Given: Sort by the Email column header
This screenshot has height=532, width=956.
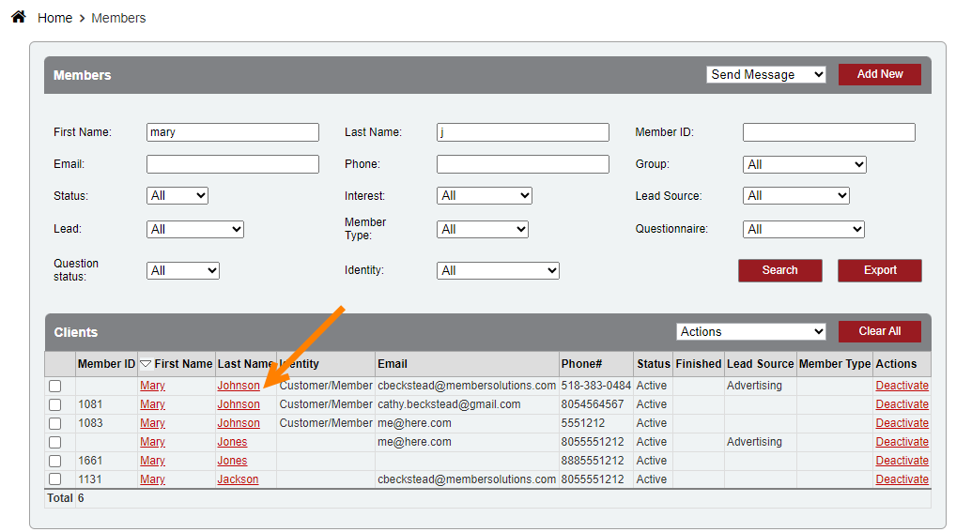Looking at the screenshot, I should tap(393, 364).
